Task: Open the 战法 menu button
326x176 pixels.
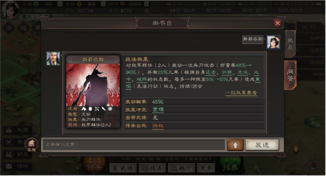Action: pos(152,168)
